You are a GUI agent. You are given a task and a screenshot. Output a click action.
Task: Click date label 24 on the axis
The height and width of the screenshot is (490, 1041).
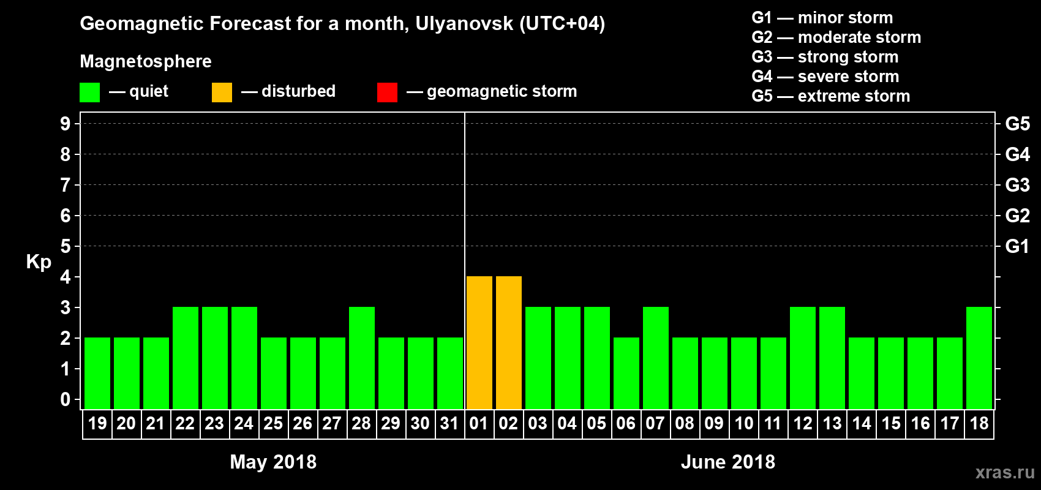pyautogui.click(x=244, y=423)
